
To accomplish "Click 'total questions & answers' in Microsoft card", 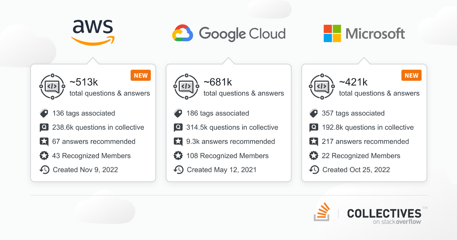I will pos(379,93).
